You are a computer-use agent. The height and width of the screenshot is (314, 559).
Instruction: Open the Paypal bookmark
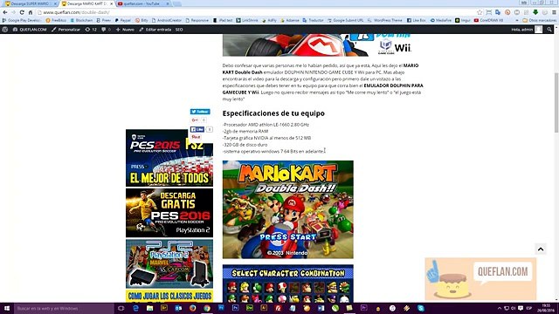pos(122,20)
